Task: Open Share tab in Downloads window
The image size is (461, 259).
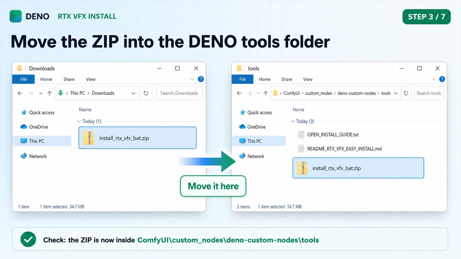Action: coord(69,79)
